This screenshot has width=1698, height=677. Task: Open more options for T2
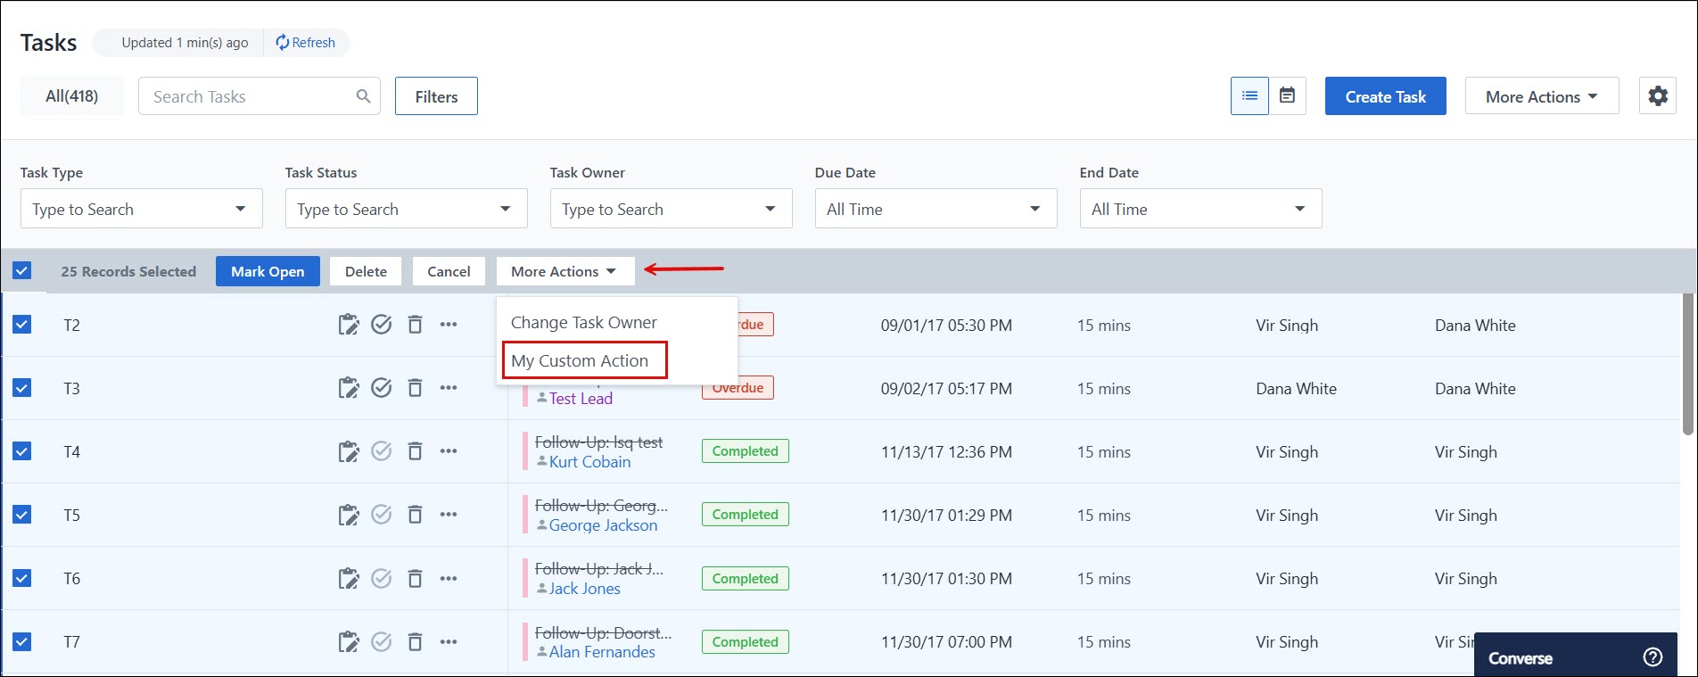(449, 325)
